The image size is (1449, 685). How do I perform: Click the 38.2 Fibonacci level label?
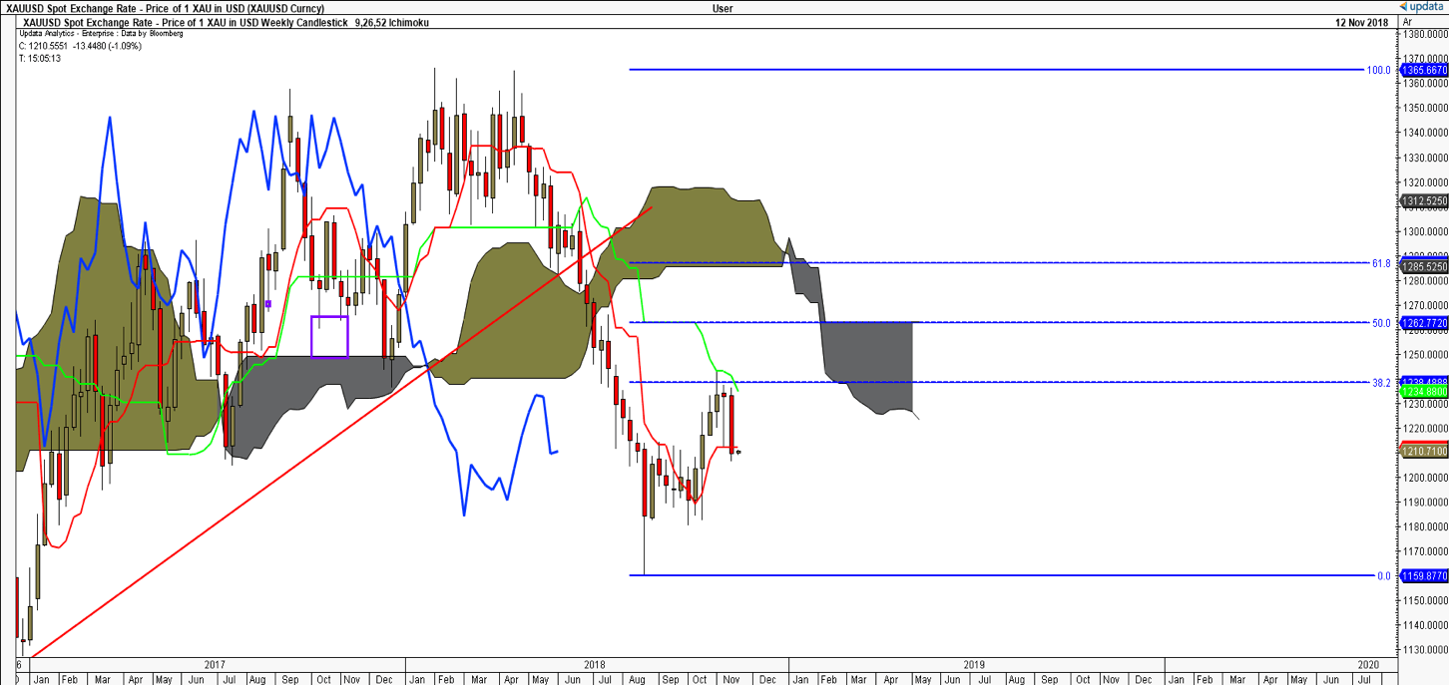tap(1381, 383)
